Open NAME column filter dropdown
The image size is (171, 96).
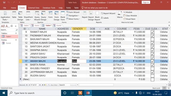pyautogui.click(x=56, y=29)
